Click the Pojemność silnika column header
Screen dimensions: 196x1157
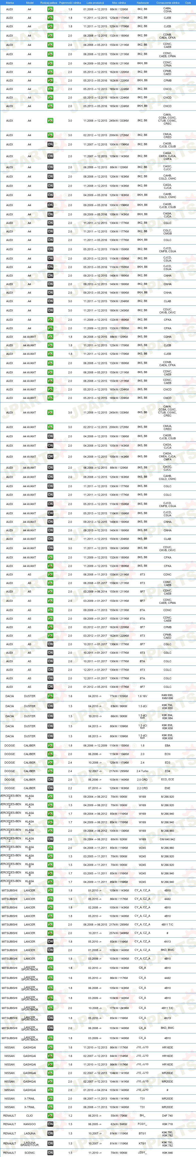click(70, 3)
